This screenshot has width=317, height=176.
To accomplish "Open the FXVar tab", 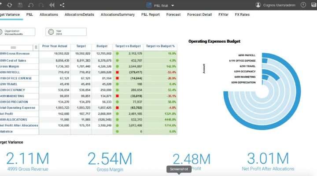I will (223, 15).
